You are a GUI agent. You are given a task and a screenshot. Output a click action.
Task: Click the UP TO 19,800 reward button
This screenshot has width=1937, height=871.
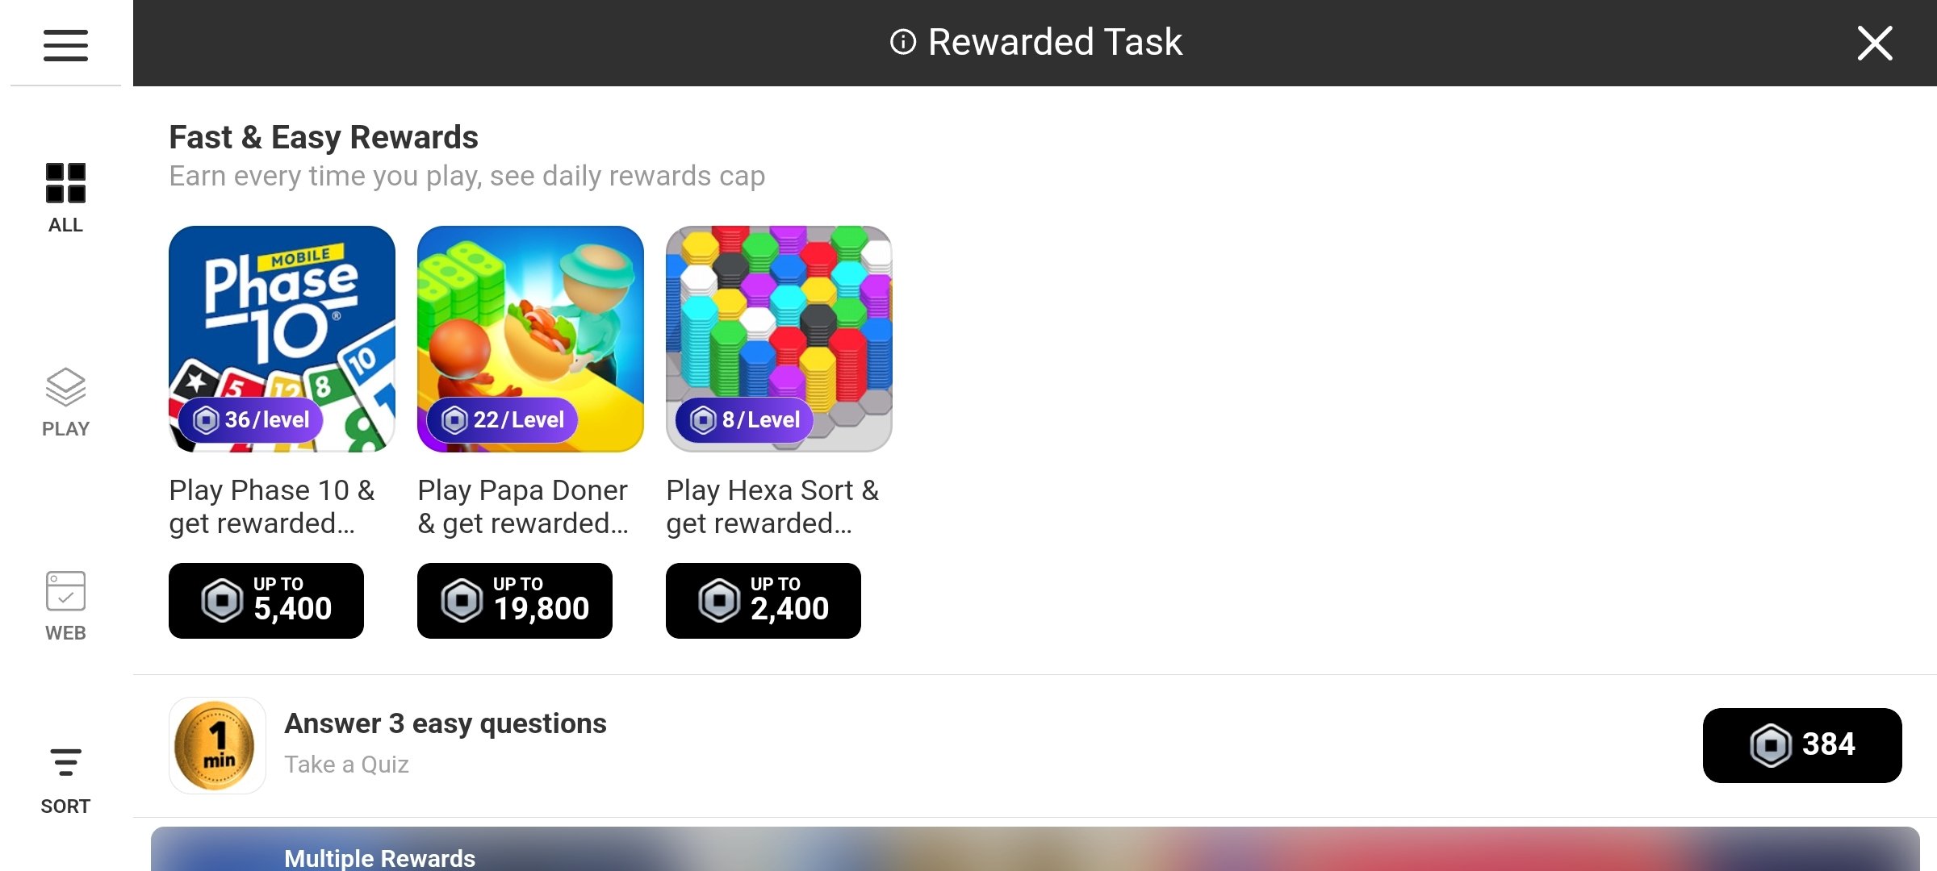pos(515,601)
